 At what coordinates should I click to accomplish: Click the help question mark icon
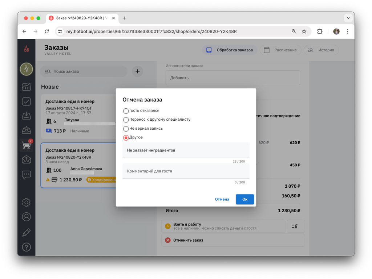point(26,247)
